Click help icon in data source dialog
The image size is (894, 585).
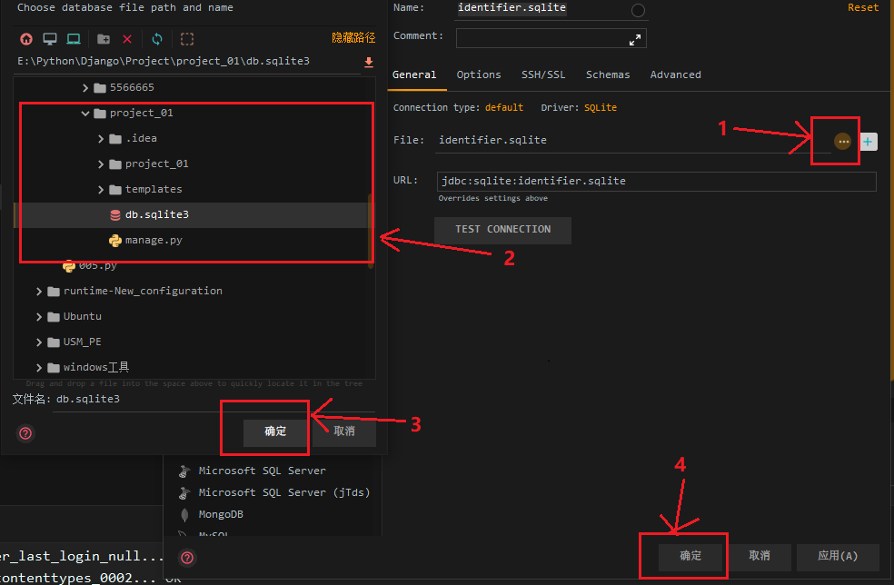[187, 558]
